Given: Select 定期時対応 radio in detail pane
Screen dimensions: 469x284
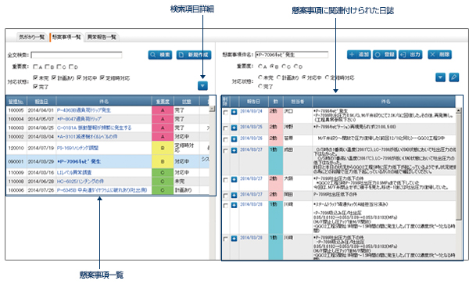Looking at the screenshot, I should [327, 77].
